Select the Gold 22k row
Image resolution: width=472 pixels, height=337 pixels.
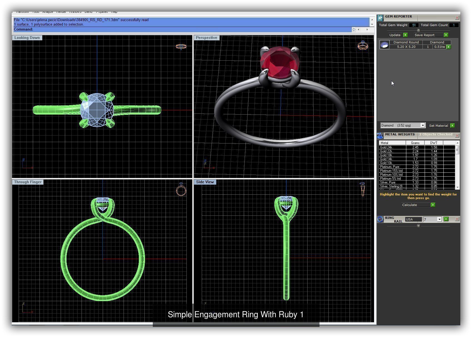(417, 151)
